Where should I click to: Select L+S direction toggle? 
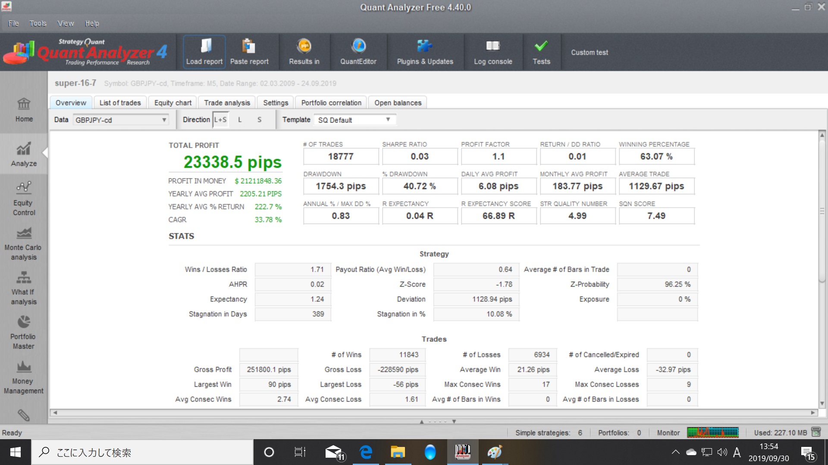pyautogui.click(x=220, y=120)
